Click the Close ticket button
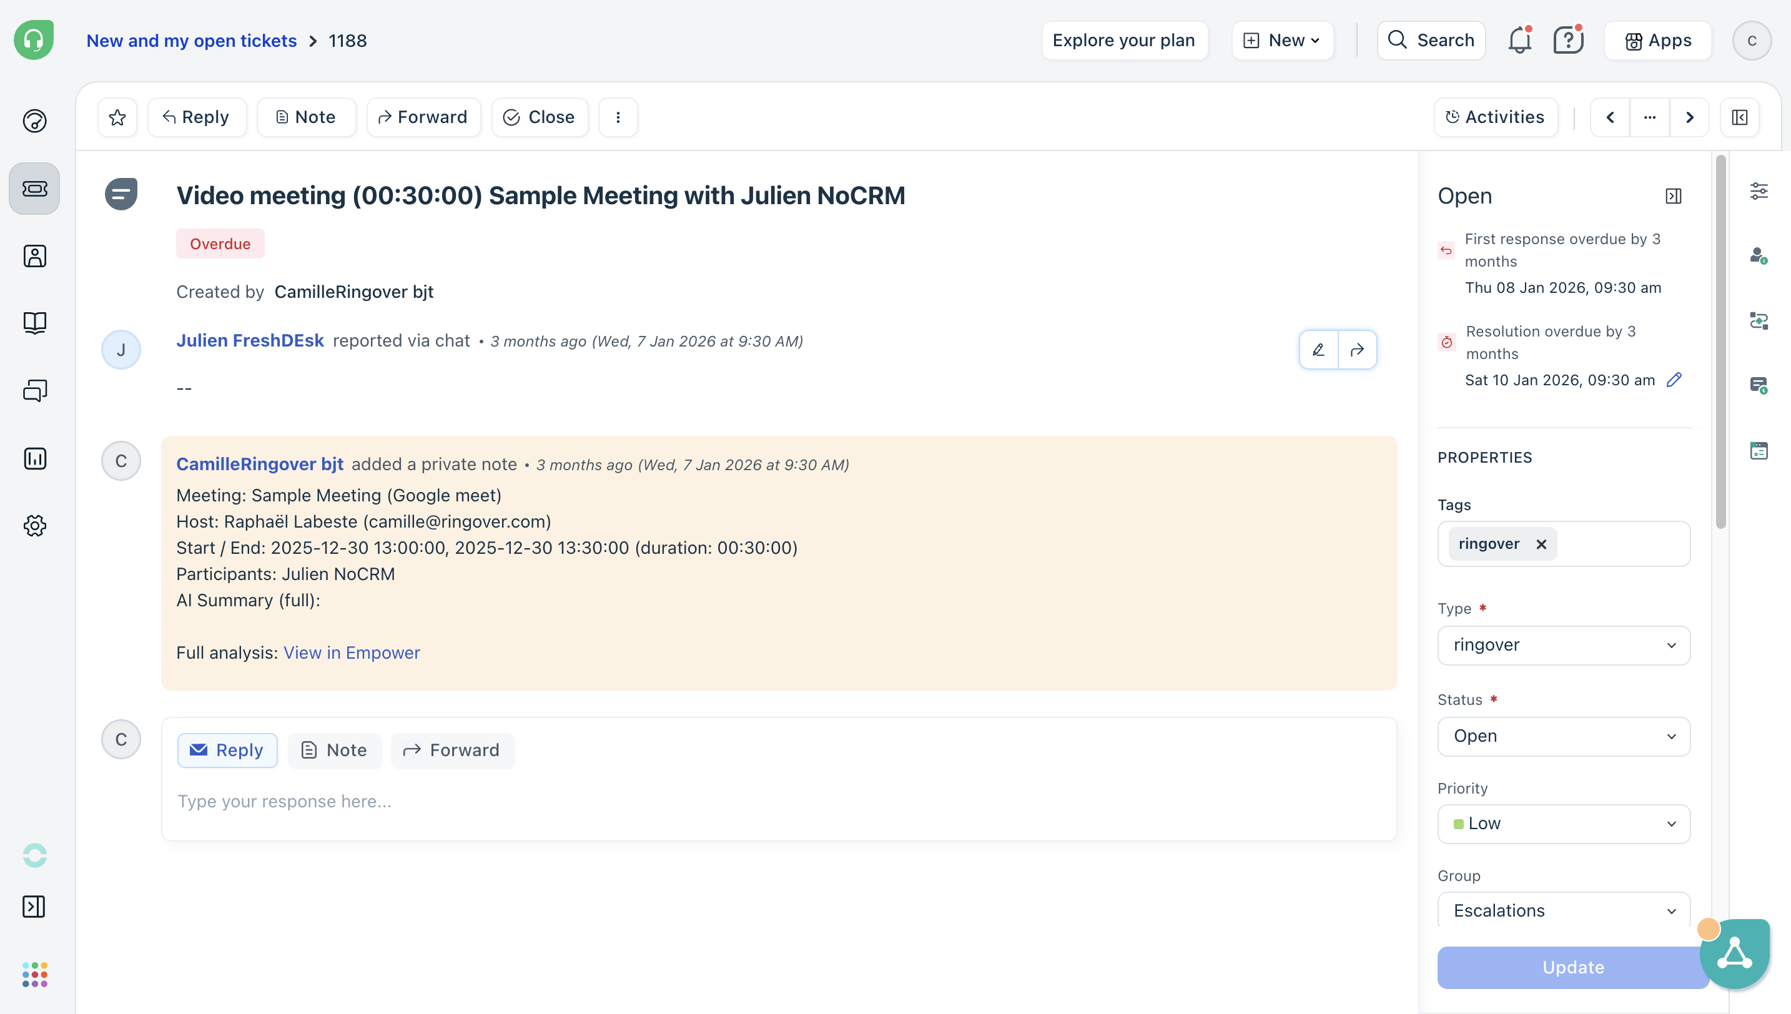 pyautogui.click(x=539, y=117)
